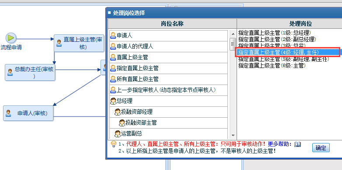Click the lightbulb tip icon

tap(113, 144)
